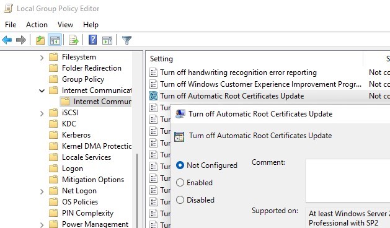Collapse the Internet Communication Management node

pyautogui.click(x=42, y=90)
